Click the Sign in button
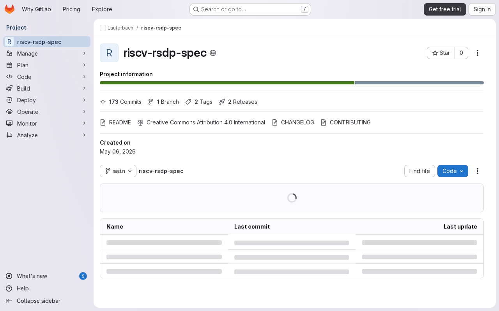Viewport: 499px width, 311px height. point(482,9)
